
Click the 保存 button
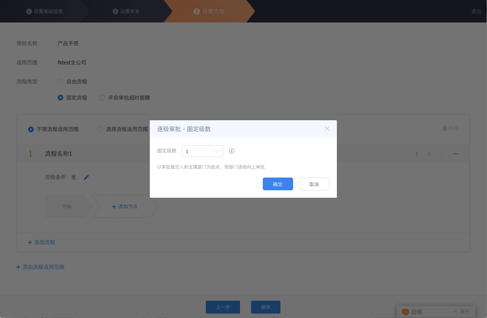[266, 307]
